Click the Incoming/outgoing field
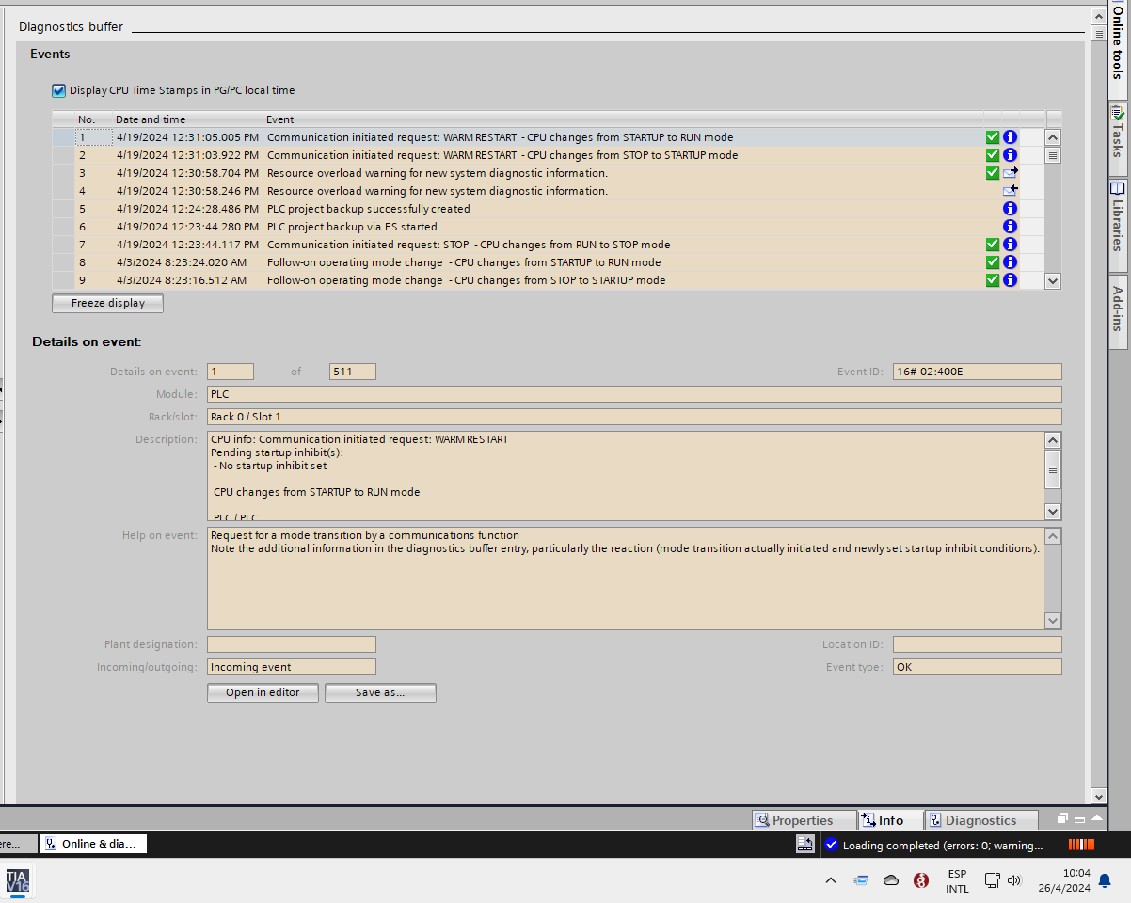This screenshot has width=1131, height=903. (292, 667)
